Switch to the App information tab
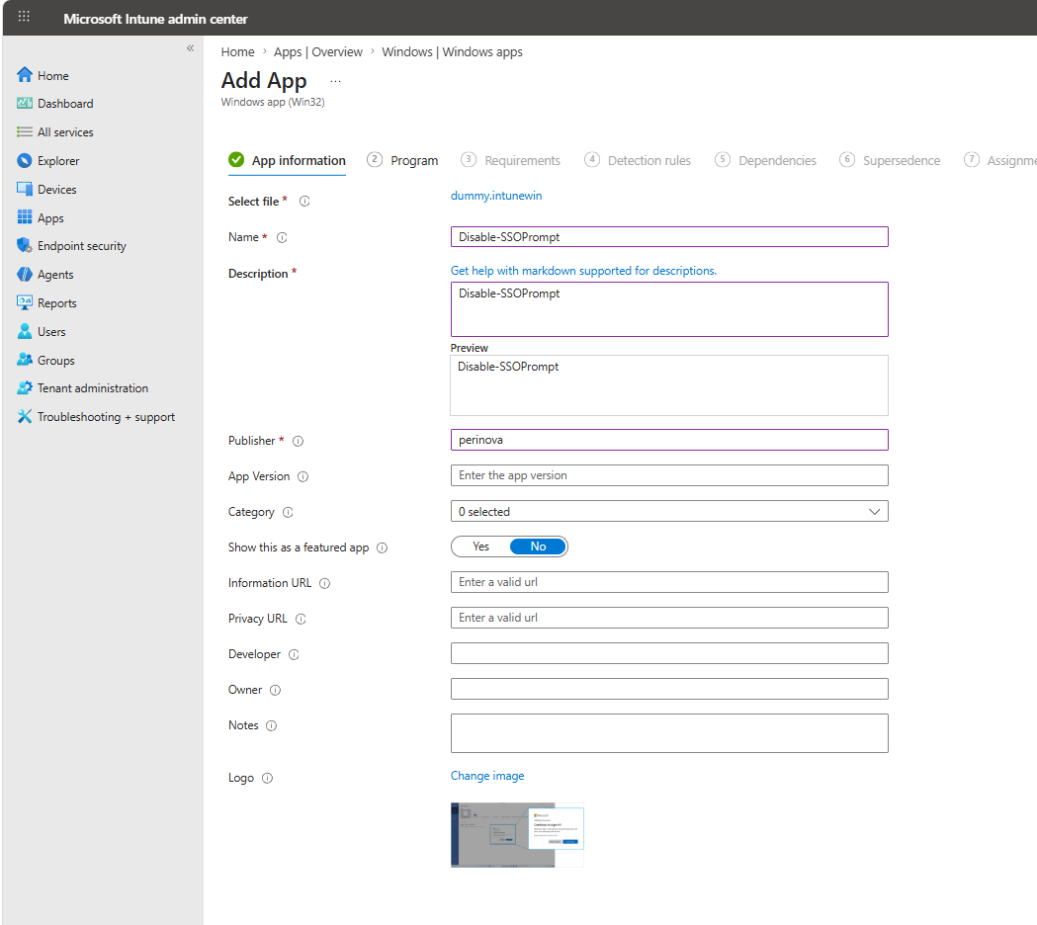This screenshot has width=1037, height=925. (287, 161)
